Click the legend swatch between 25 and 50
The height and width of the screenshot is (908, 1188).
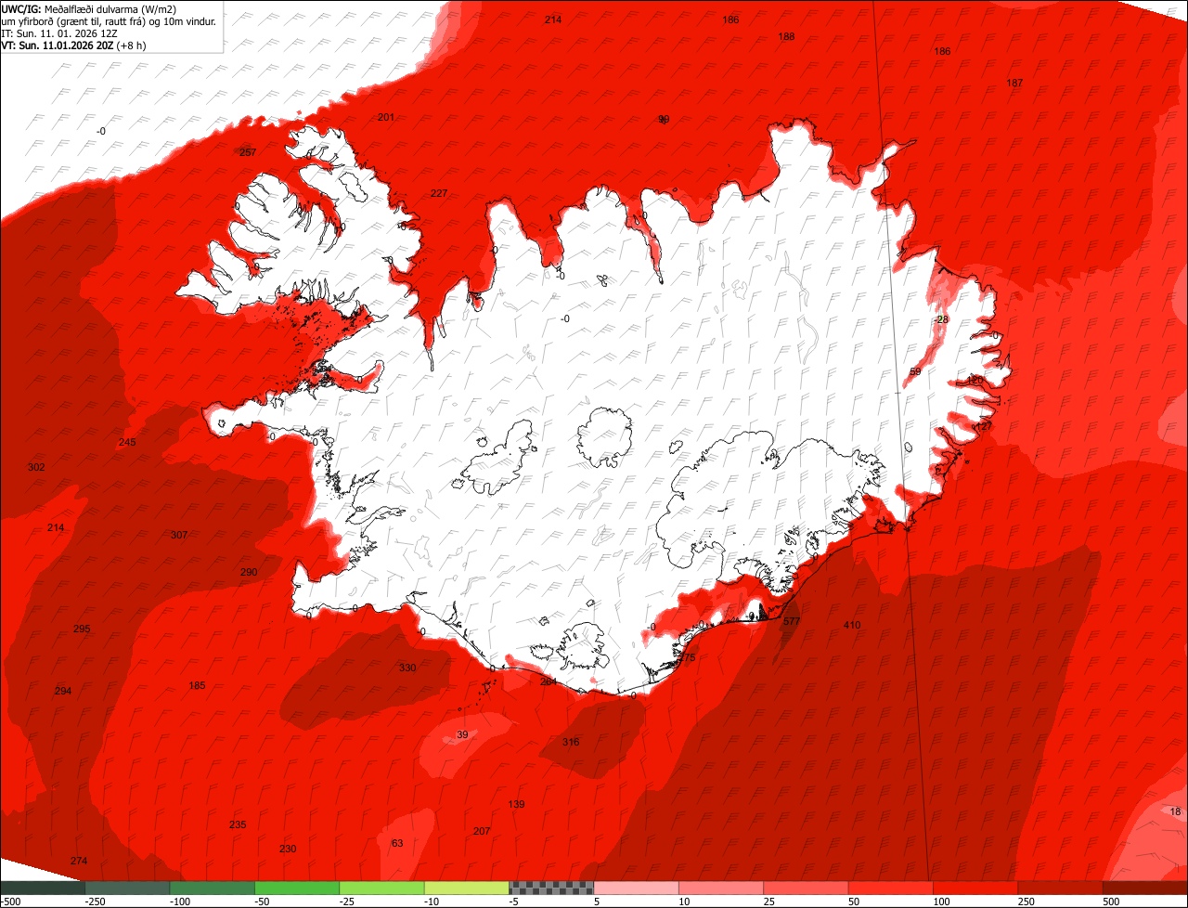(807, 888)
